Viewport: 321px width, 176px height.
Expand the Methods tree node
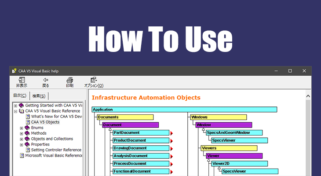22,133
